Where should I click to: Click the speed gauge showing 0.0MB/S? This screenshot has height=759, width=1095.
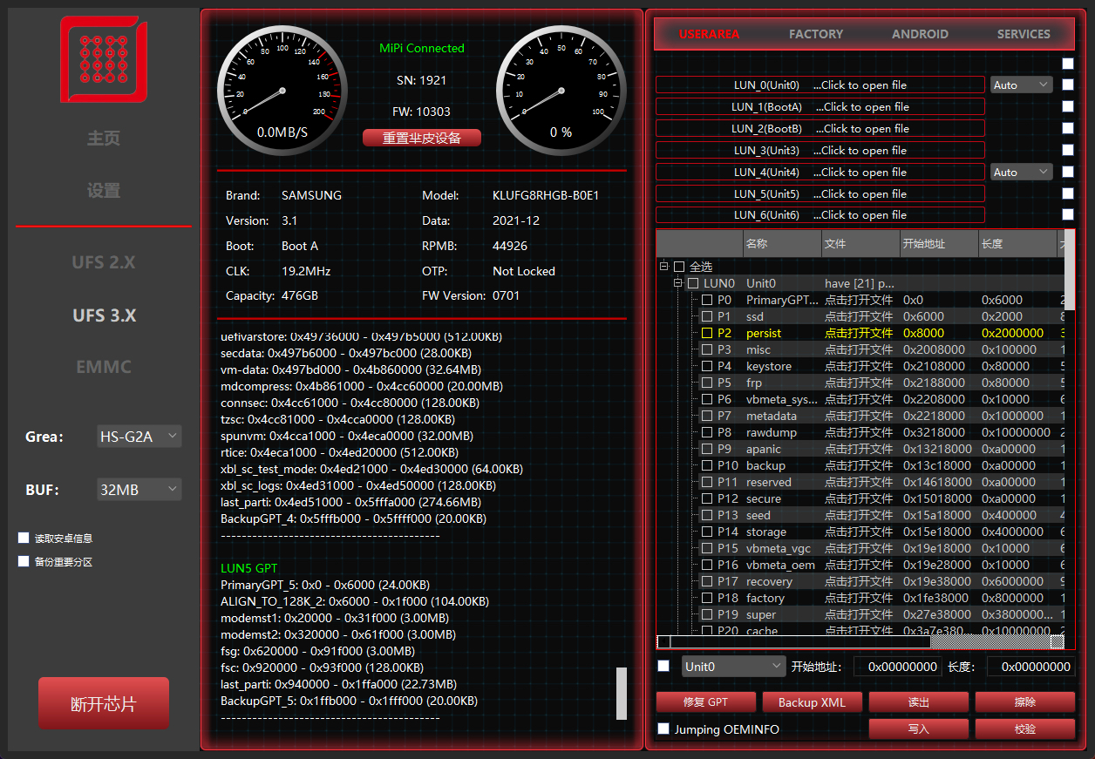tap(282, 91)
